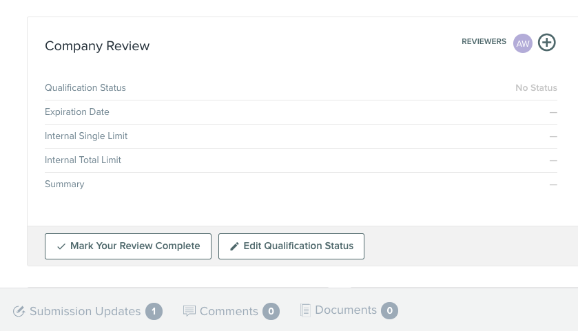Open the AW reviewer avatar
Screen dimensions: 578x331
tap(523, 43)
